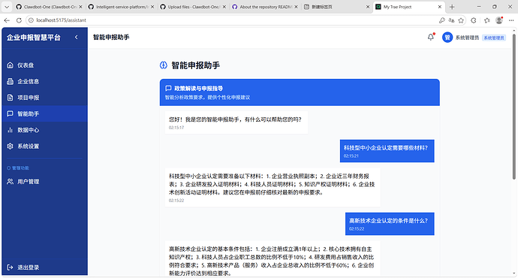Click the gear icon beside 系统设置
The image size is (518, 278).
11,146
